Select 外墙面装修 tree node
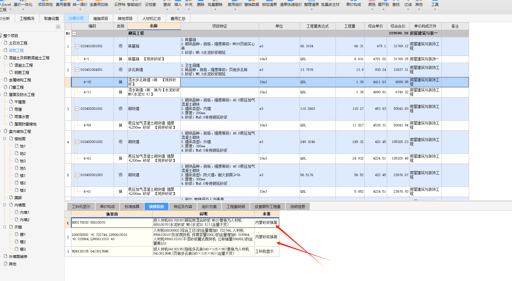 tap(18, 256)
